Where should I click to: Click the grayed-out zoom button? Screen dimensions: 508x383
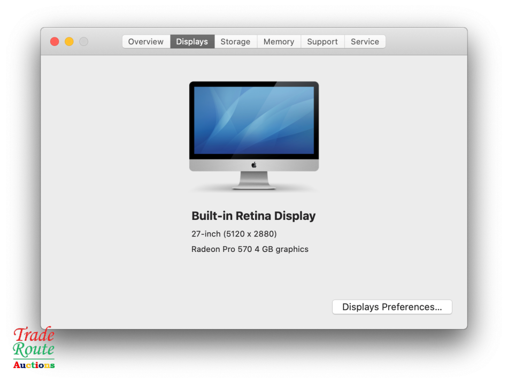point(84,41)
